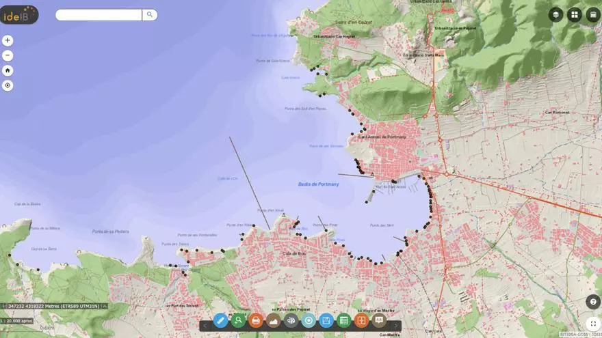Click the blue floppy disk save tool
This screenshot has height=338, width=602.
(326, 320)
